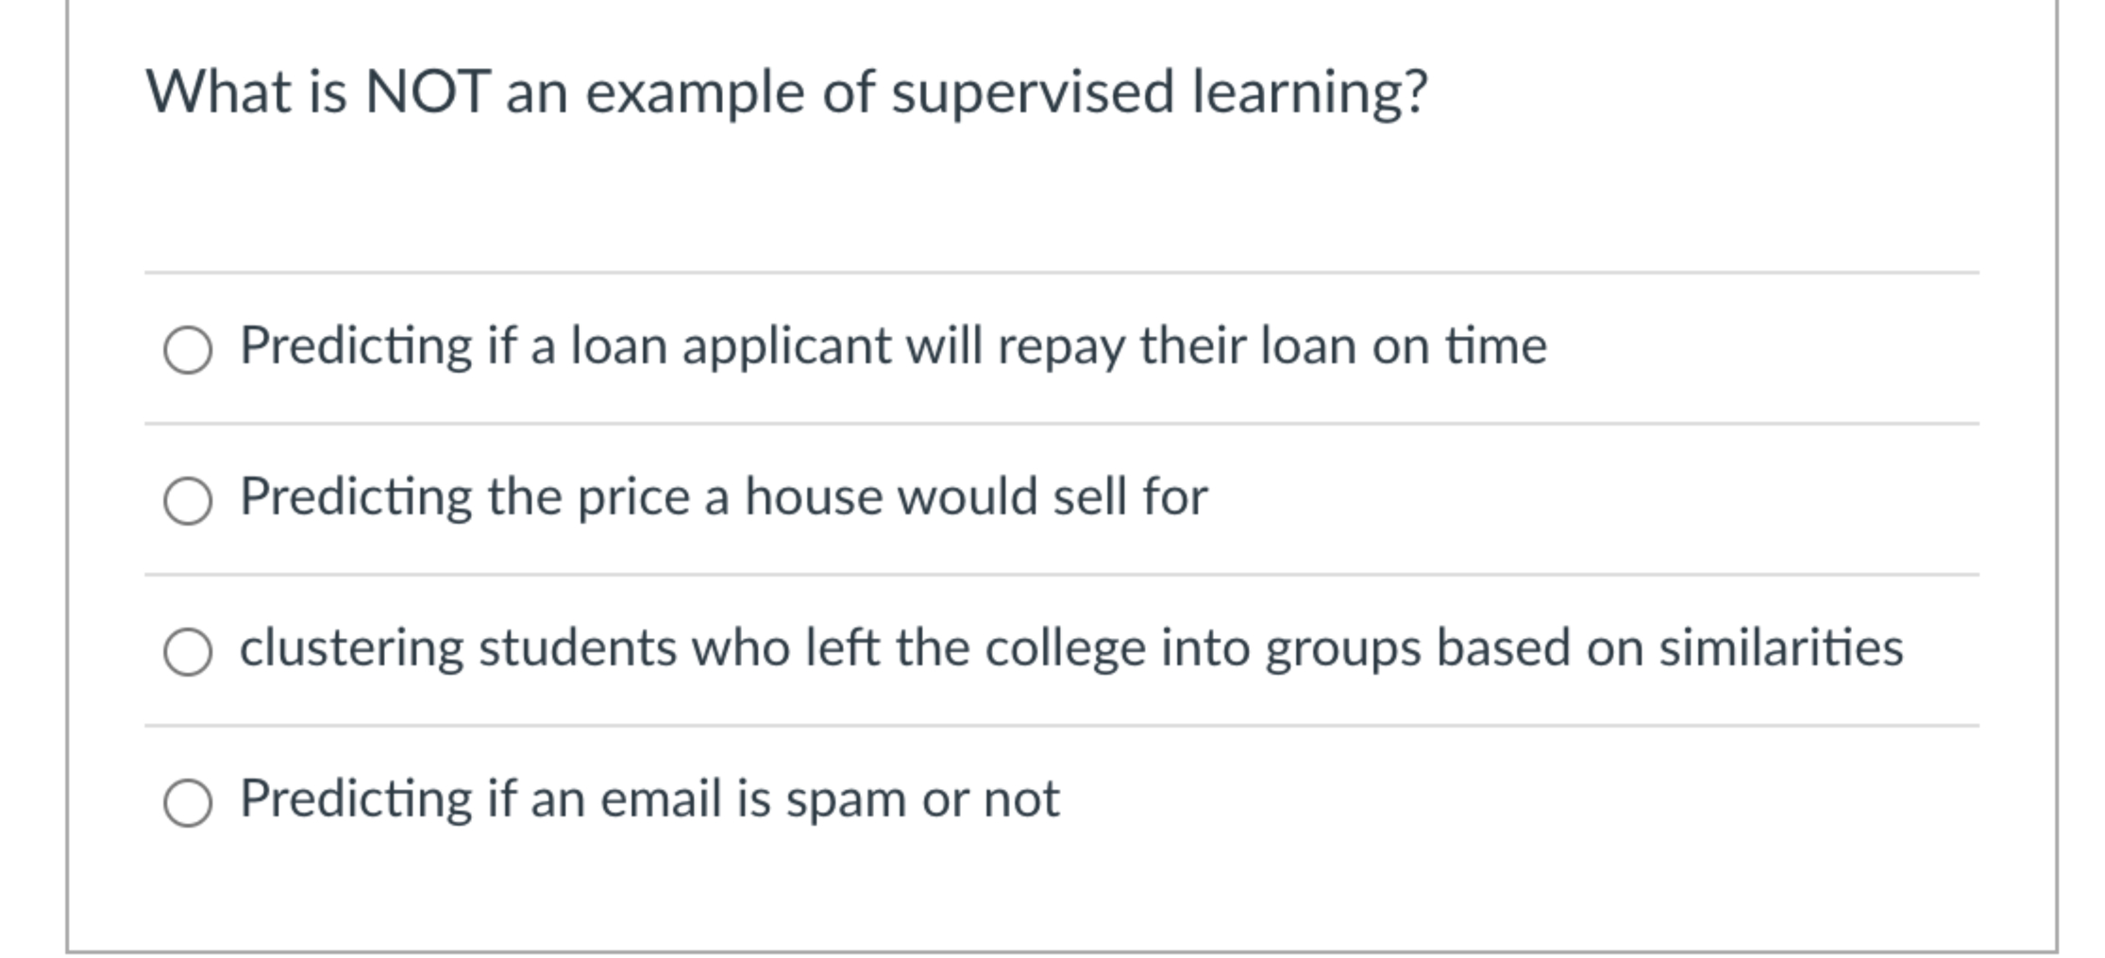Click the radio circle beside clustering students
The image size is (2105, 958).
(194, 649)
